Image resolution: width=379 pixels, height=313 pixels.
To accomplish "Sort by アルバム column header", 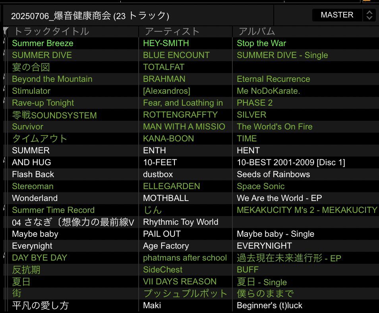I will pos(257,31).
